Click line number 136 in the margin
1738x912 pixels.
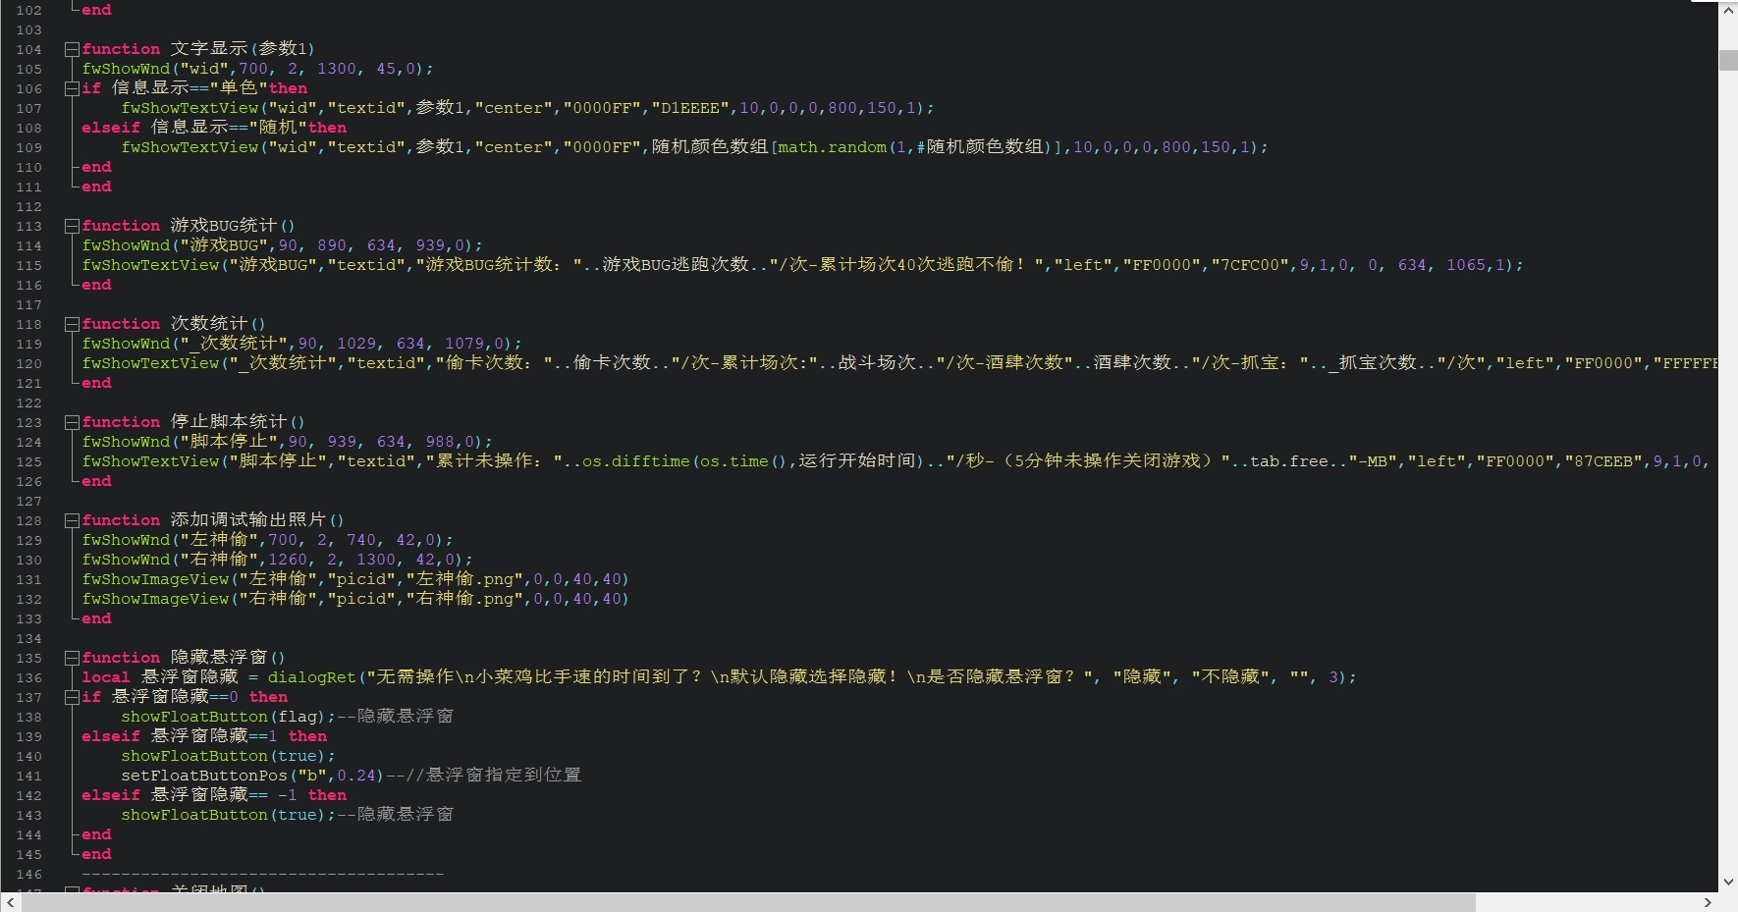pos(28,677)
